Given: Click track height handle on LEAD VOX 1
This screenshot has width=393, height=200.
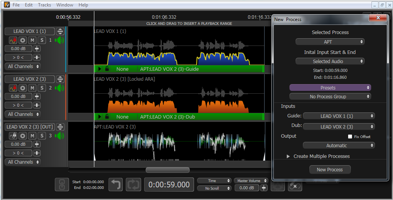Looking at the screenshot, I should (60, 31).
